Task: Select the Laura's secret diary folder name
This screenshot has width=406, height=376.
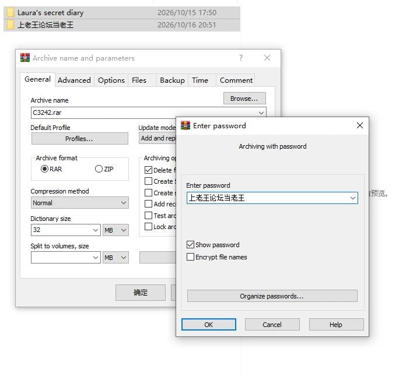Action: tap(51, 13)
